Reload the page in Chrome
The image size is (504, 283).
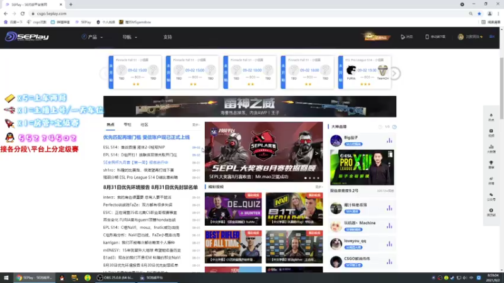tap(23, 13)
